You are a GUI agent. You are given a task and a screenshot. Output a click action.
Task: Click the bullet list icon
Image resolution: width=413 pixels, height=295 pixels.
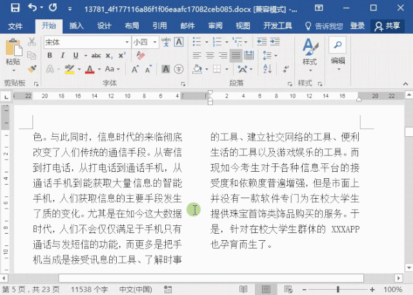pos(197,41)
